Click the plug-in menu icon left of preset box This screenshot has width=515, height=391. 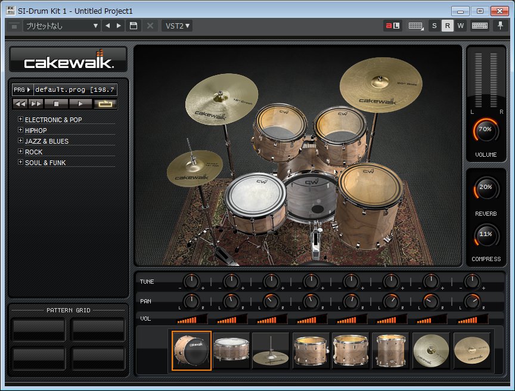tap(14, 26)
